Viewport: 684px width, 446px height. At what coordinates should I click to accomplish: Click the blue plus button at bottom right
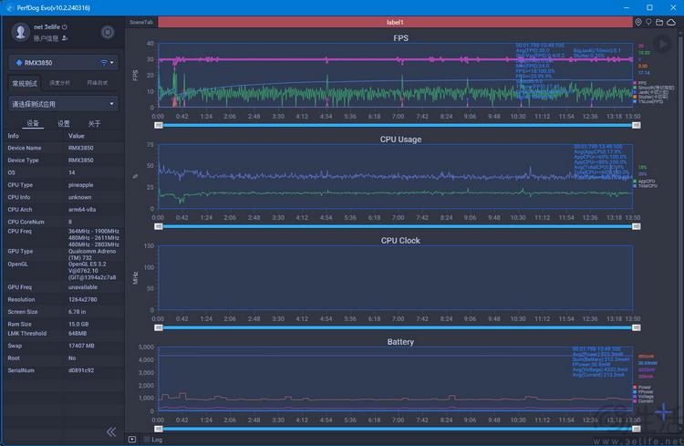pos(664,412)
